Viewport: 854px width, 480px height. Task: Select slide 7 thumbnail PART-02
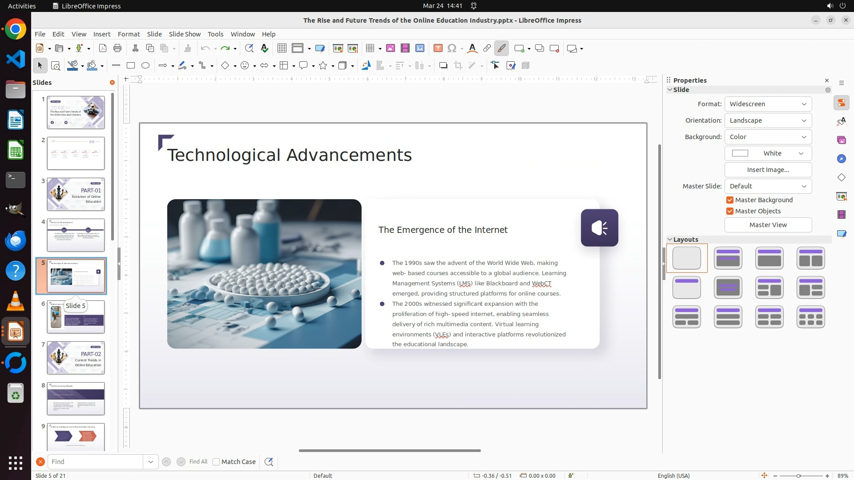click(x=76, y=357)
